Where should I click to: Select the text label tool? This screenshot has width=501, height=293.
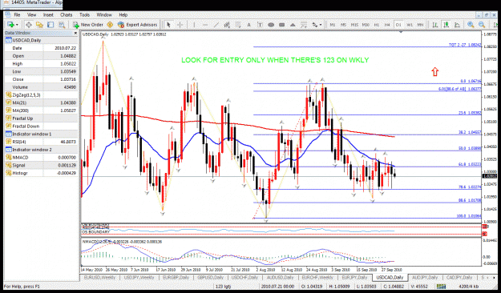click(260, 25)
